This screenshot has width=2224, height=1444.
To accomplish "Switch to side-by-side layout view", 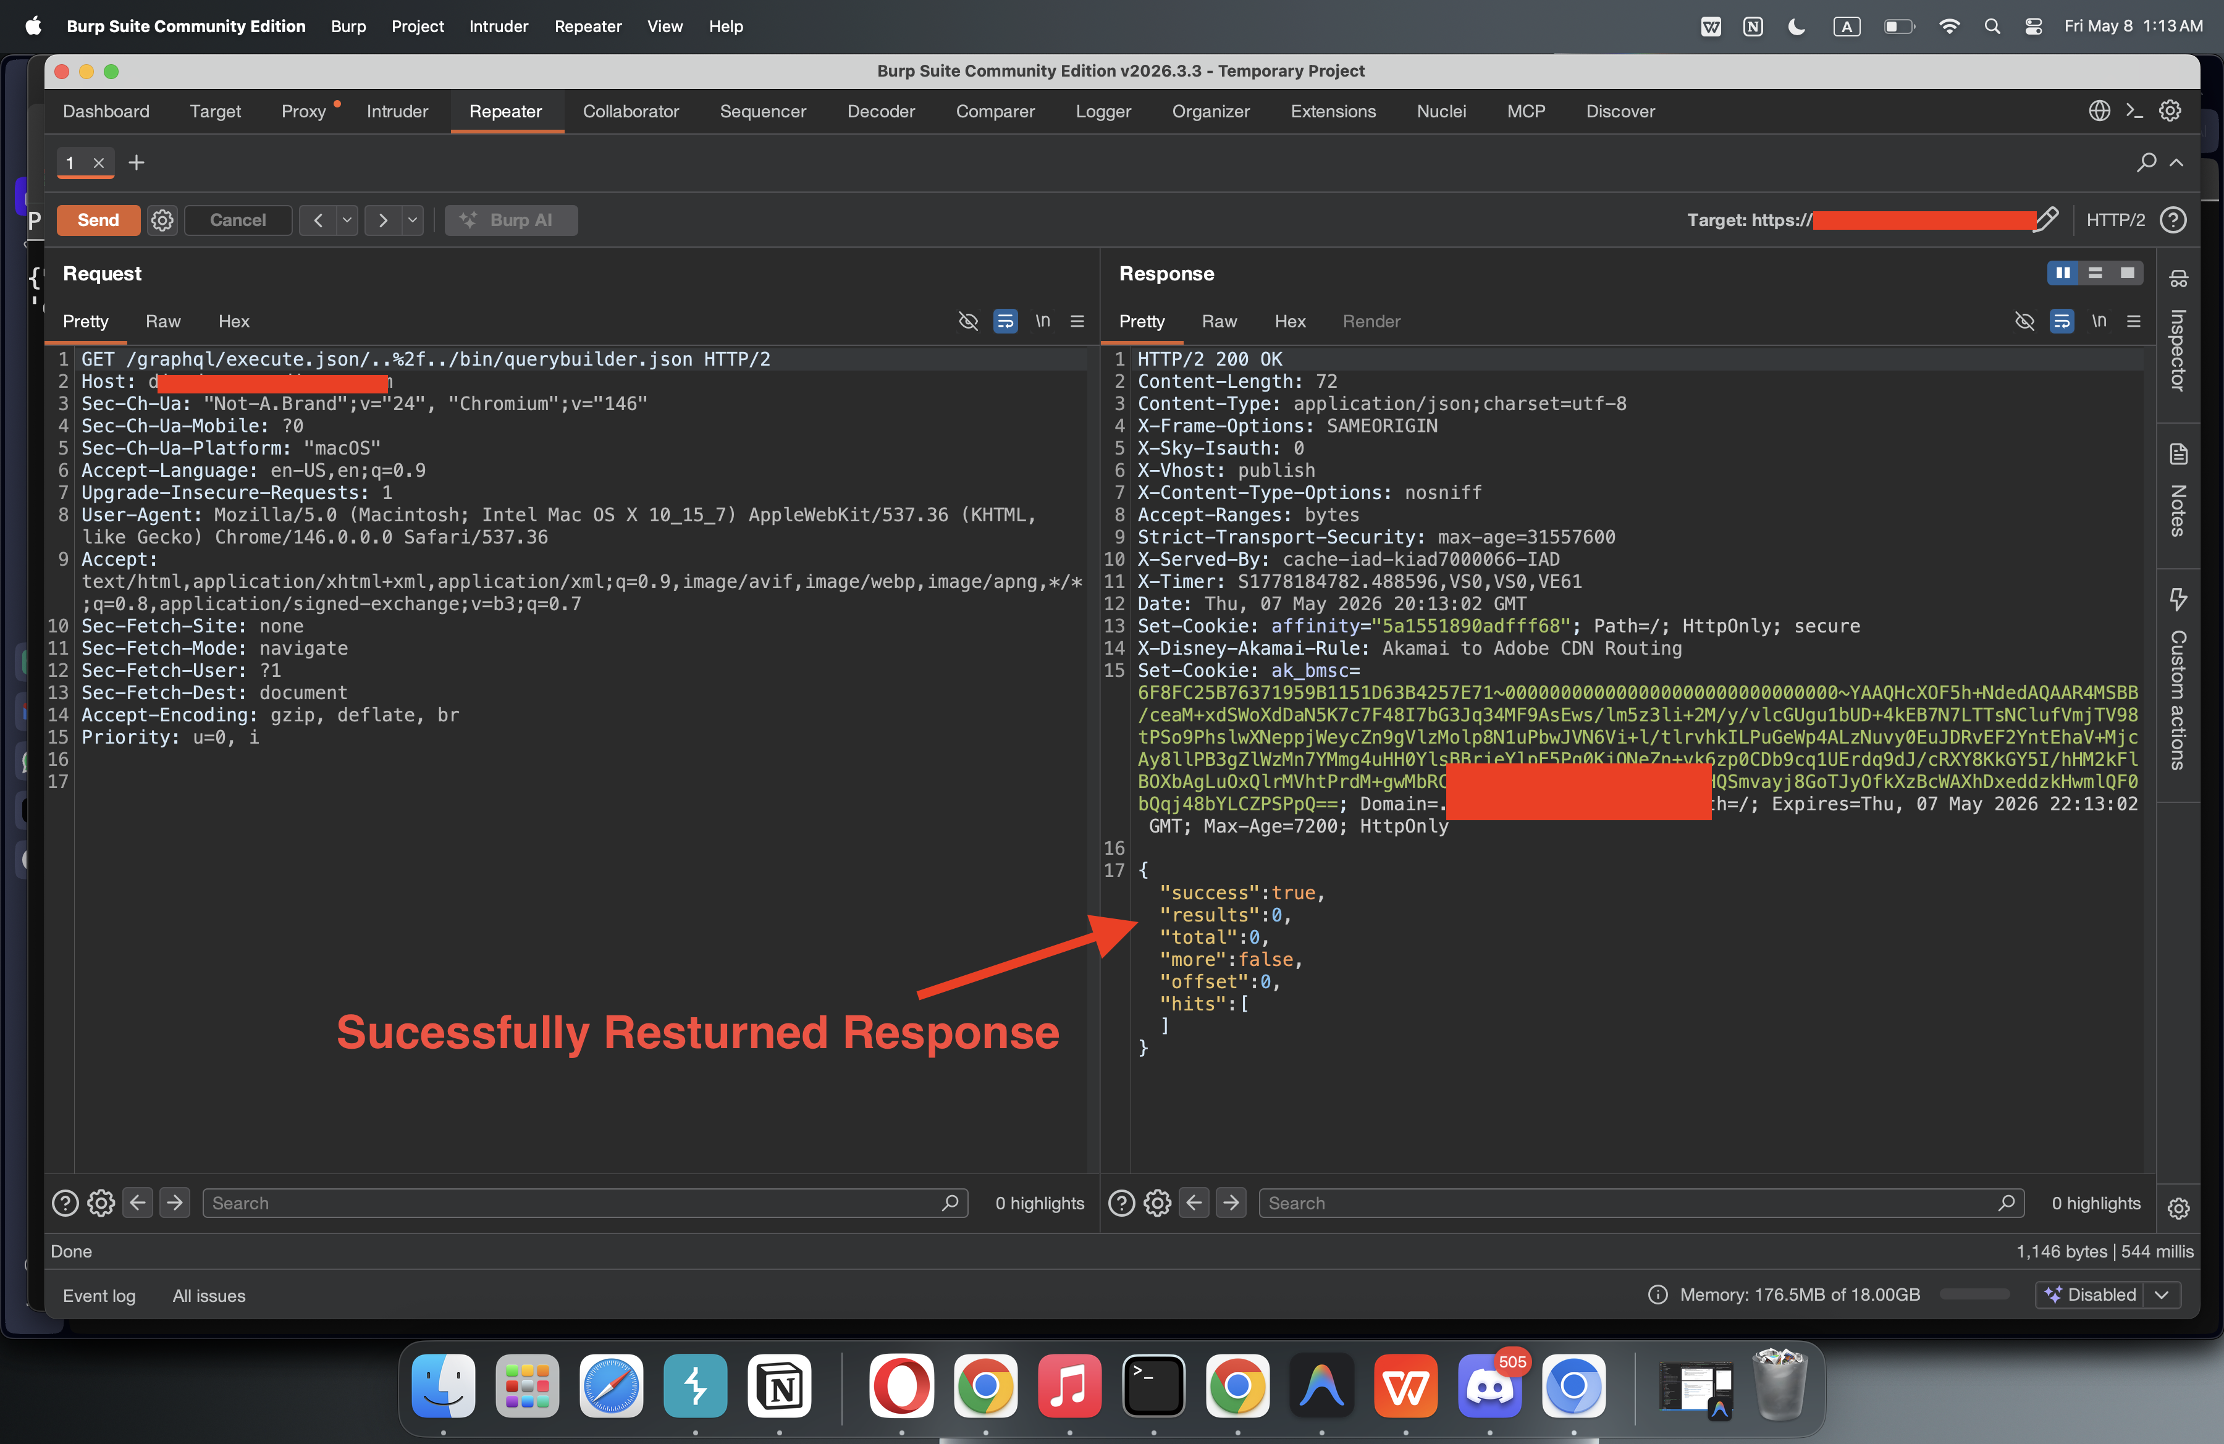I will (2063, 273).
